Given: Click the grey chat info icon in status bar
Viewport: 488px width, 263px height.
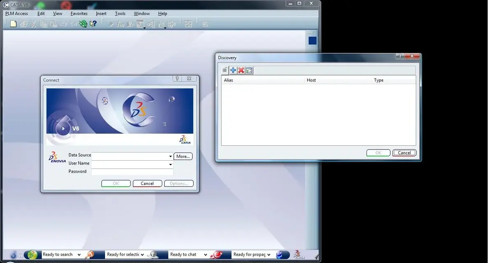Looking at the screenshot, I should [152, 255].
